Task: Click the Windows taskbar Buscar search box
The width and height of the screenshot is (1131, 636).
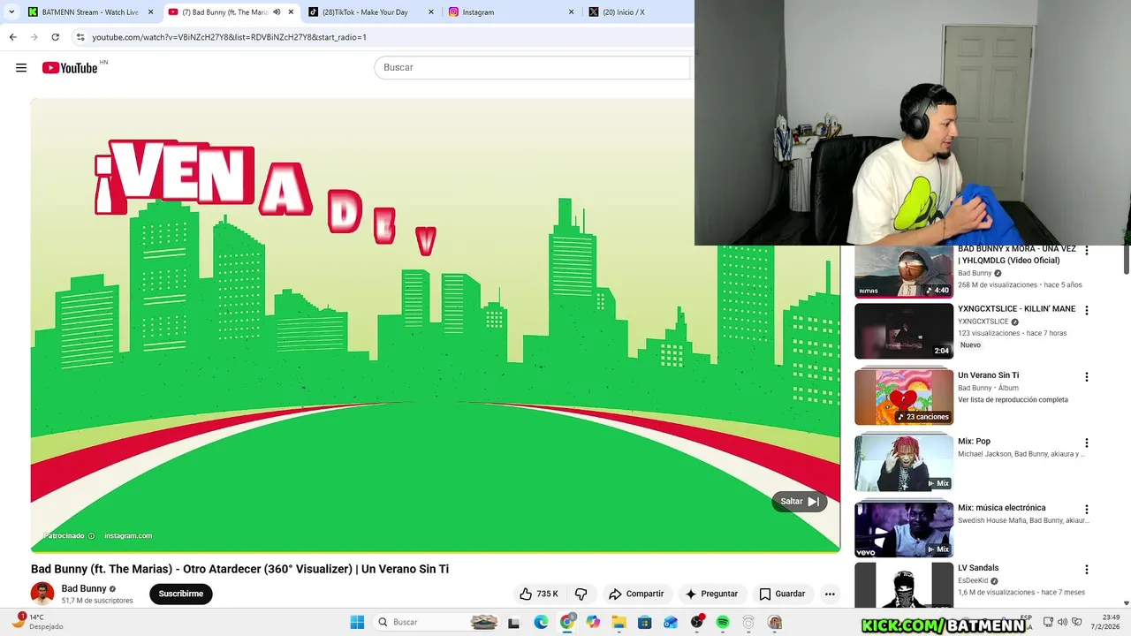Action: (x=435, y=622)
